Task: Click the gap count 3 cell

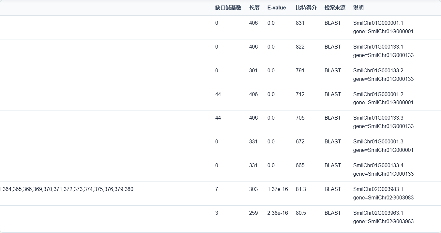Action: 217,213
